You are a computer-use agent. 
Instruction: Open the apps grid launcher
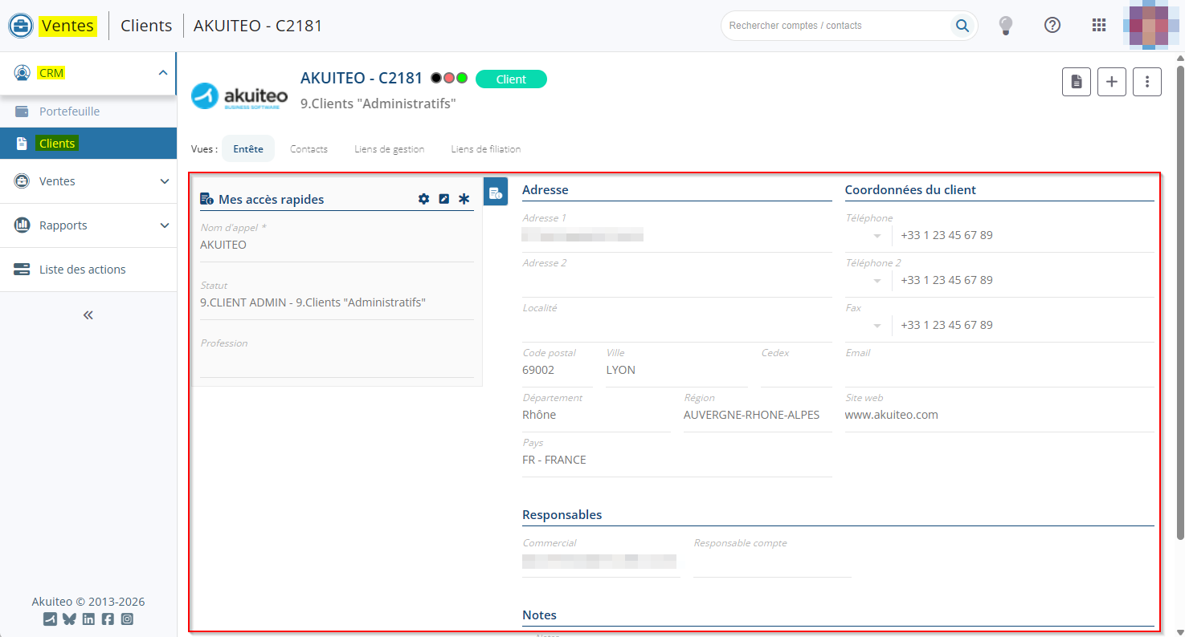click(1098, 26)
